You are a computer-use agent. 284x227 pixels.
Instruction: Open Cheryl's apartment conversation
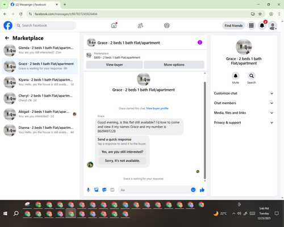[x=40, y=98]
